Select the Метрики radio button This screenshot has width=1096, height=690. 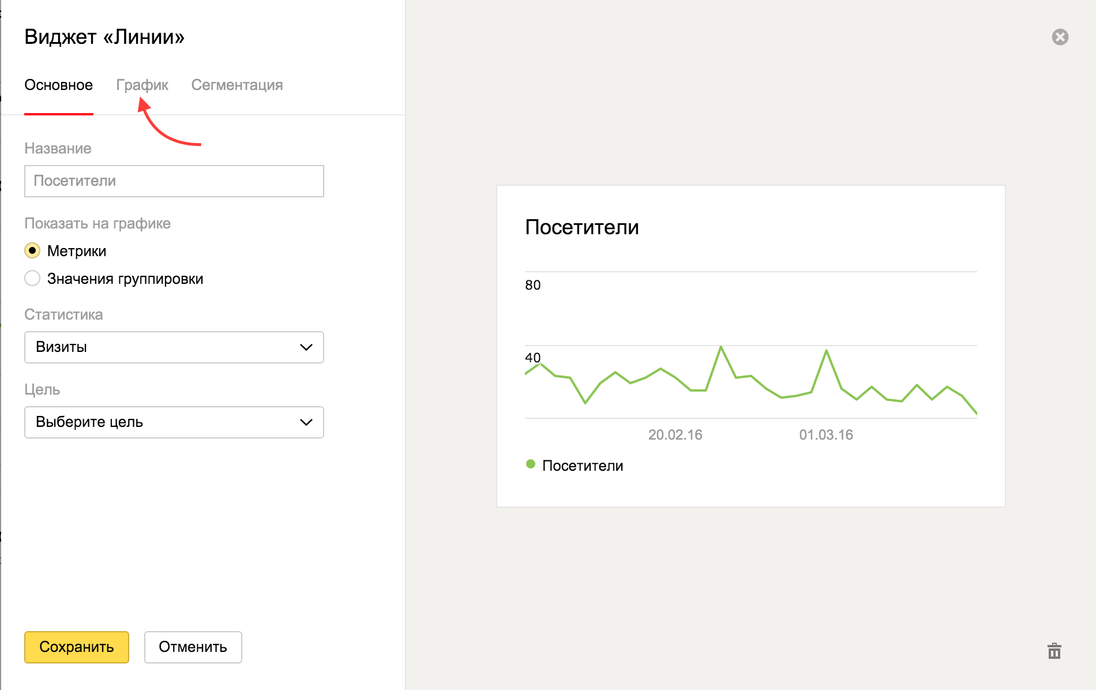[32, 251]
